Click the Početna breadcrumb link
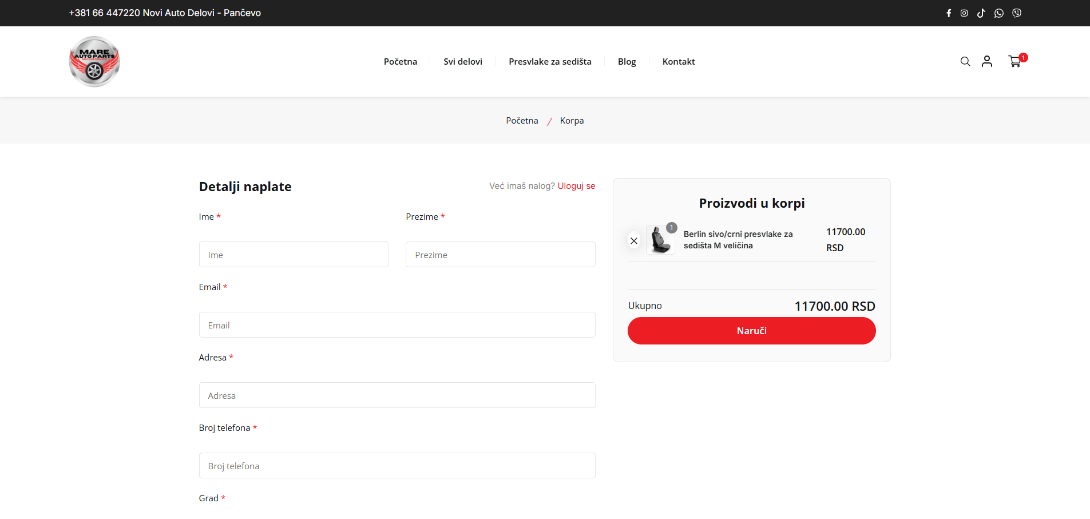This screenshot has height=519, width=1090. coord(522,121)
